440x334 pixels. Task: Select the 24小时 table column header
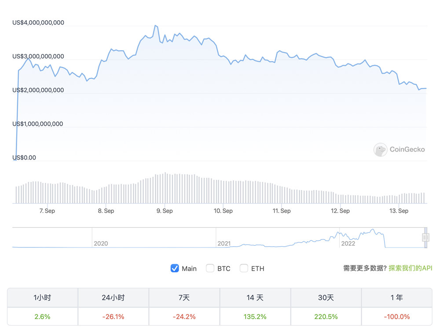[113, 298]
